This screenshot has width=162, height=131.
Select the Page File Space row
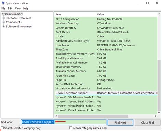(x=106, y=76)
